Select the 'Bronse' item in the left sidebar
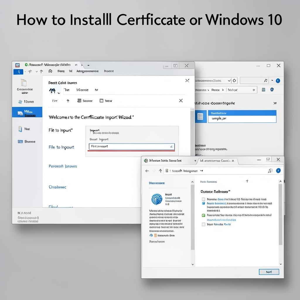 pyautogui.click(x=27, y=142)
